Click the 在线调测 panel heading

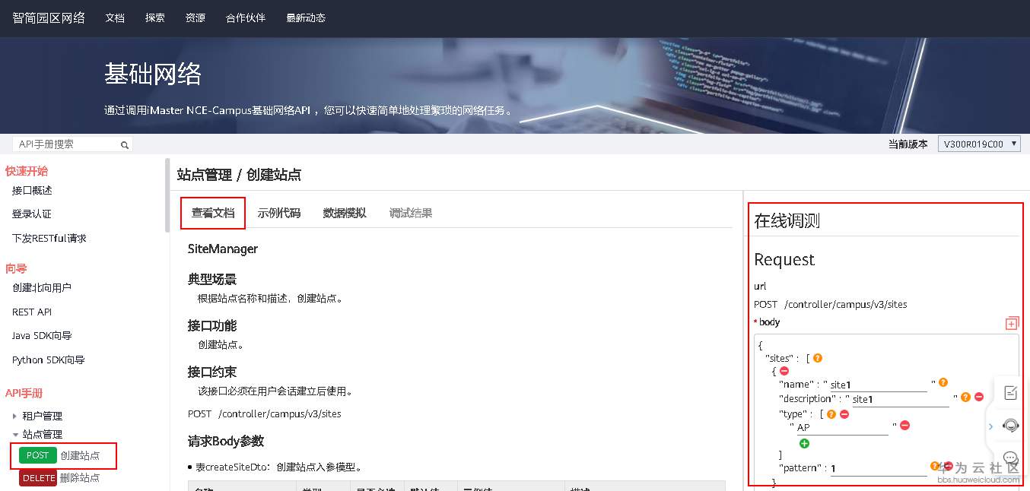(x=787, y=221)
